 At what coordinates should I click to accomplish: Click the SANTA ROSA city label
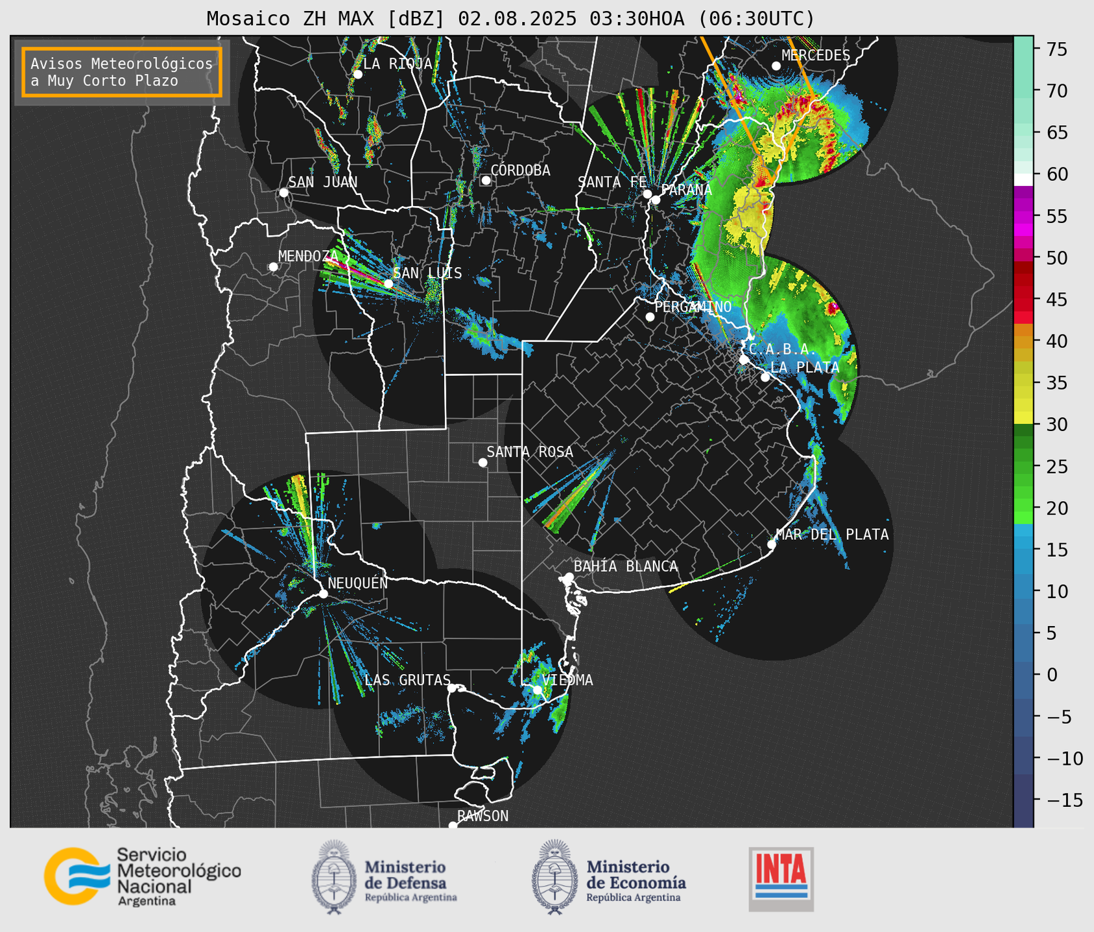coord(530,452)
